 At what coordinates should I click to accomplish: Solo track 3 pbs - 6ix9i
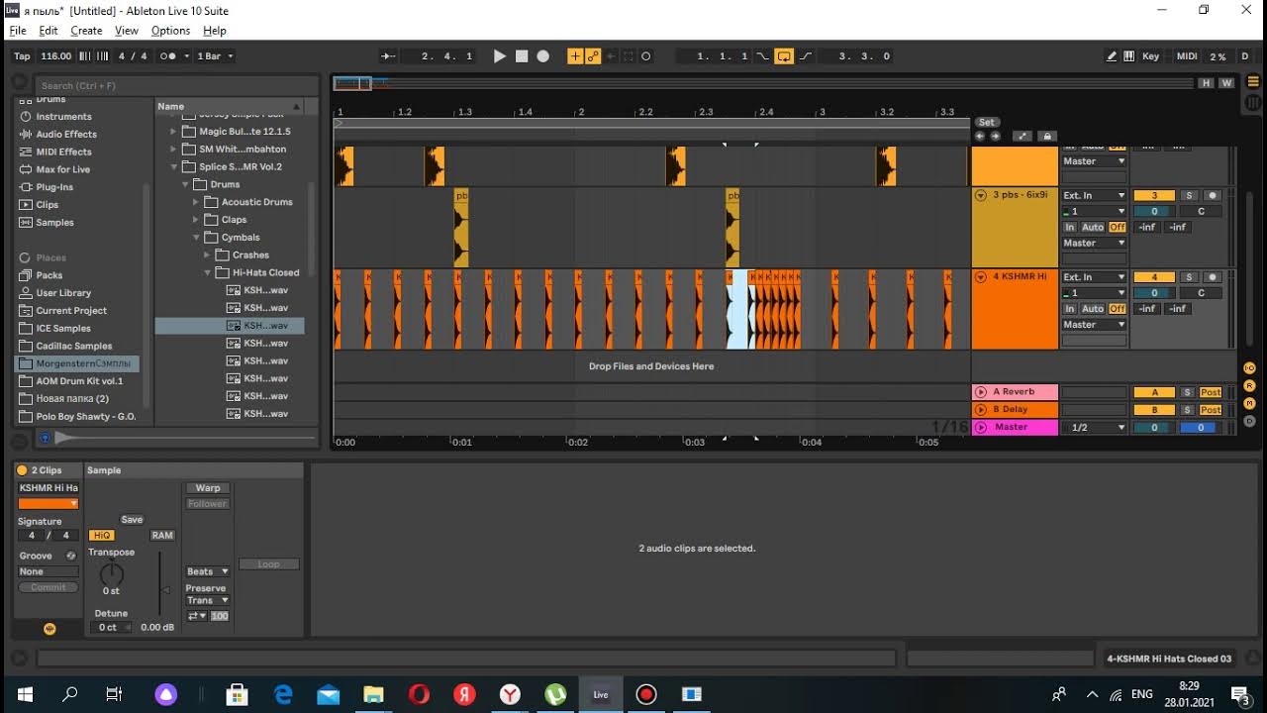click(1190, 196)
